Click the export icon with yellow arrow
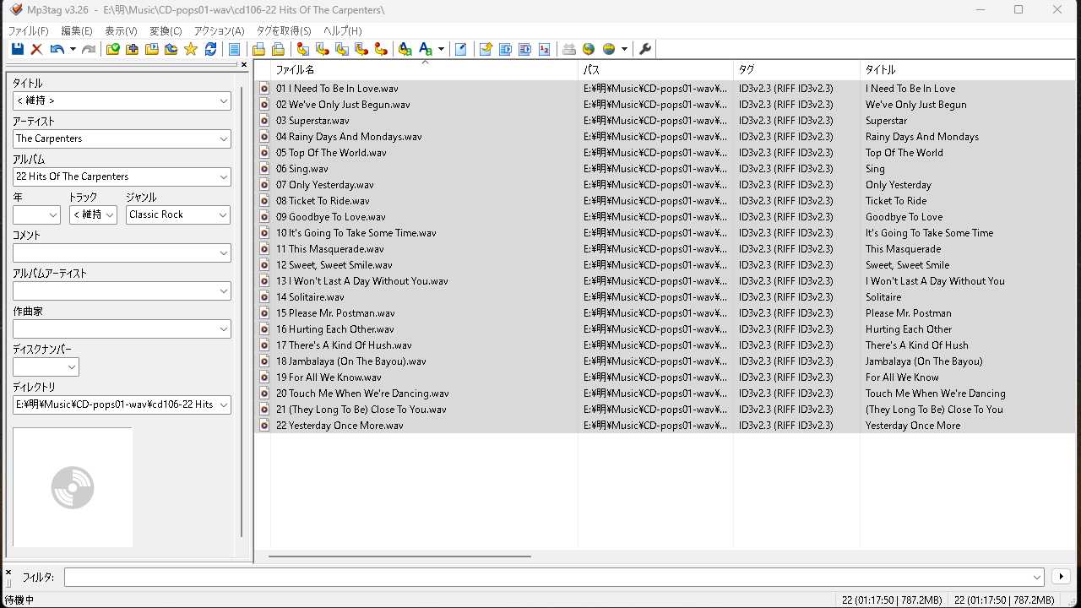Image resolution: width=1081 pixels, height=608 pixels. (x=486, y=49)
